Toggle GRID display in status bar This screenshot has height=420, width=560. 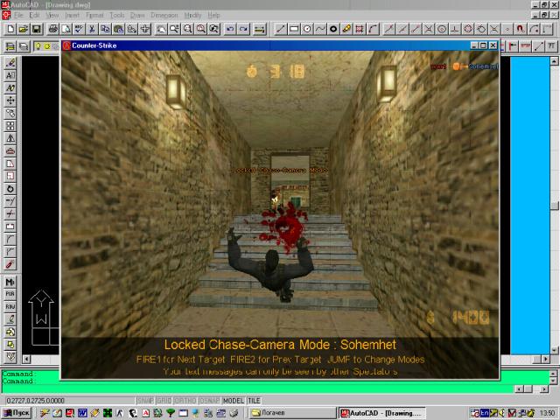[164, 401]
